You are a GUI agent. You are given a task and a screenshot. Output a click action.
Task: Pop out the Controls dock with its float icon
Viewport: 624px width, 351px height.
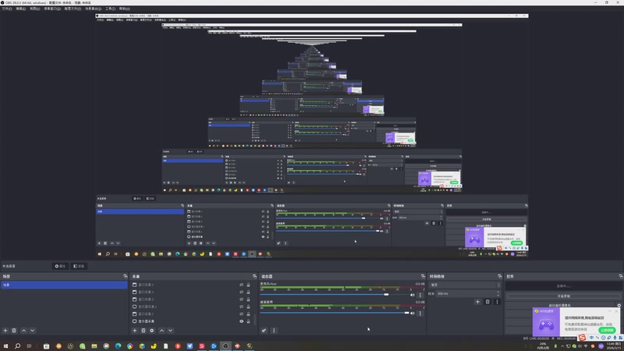(x=620, y=276)
